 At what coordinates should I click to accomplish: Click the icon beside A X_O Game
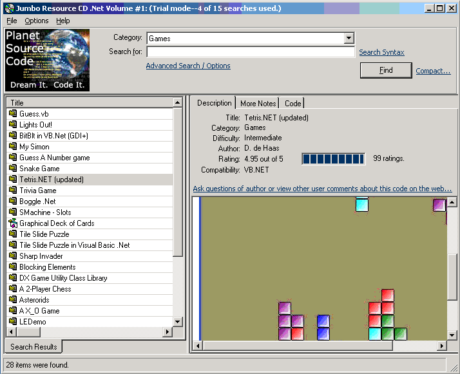pos(13,310)
